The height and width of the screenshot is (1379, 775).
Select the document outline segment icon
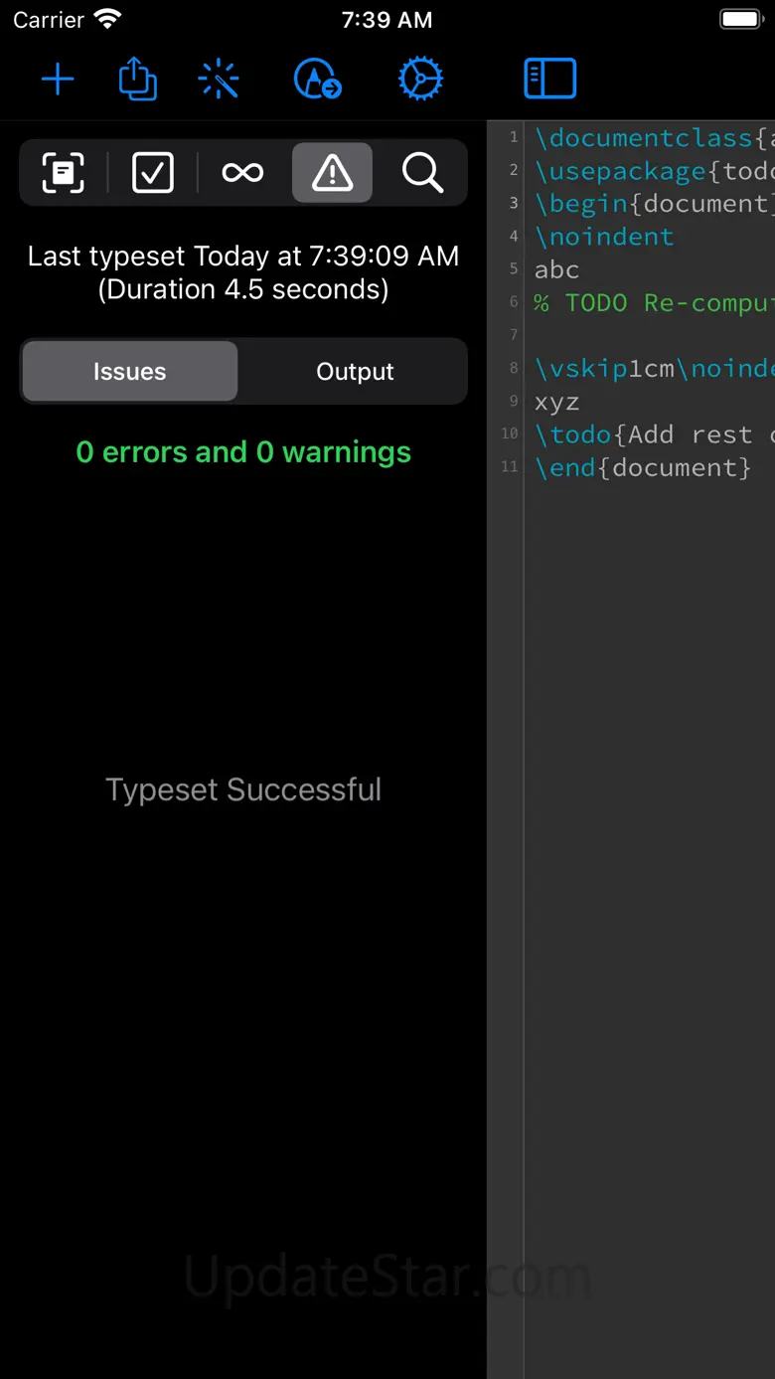(64, 173)
